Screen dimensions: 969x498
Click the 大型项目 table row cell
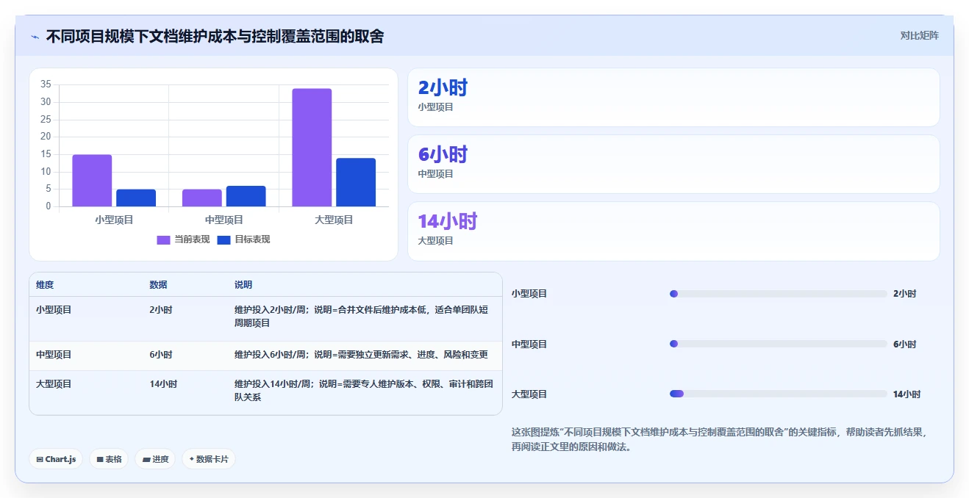pyautogui.click(x=54, y=384)
